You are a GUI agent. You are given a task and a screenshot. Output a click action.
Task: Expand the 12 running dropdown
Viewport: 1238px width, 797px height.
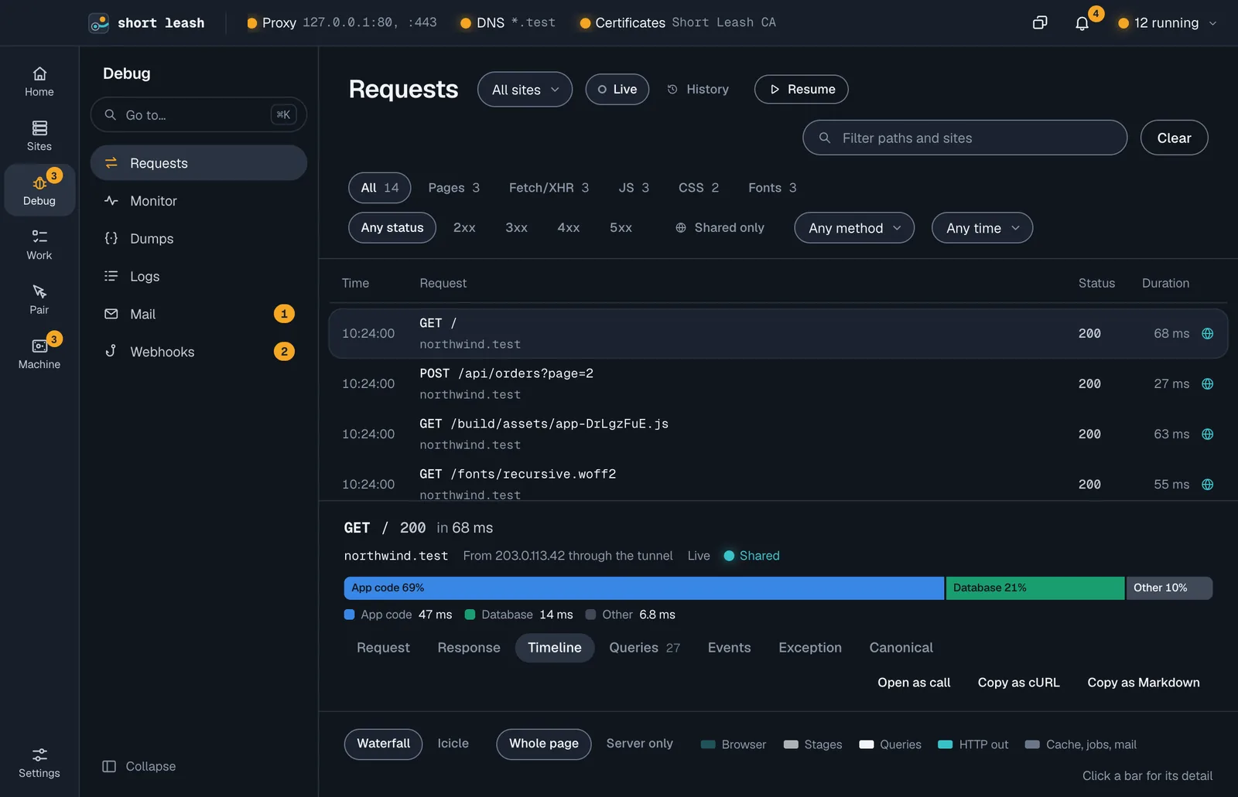tap(1168, 23)
